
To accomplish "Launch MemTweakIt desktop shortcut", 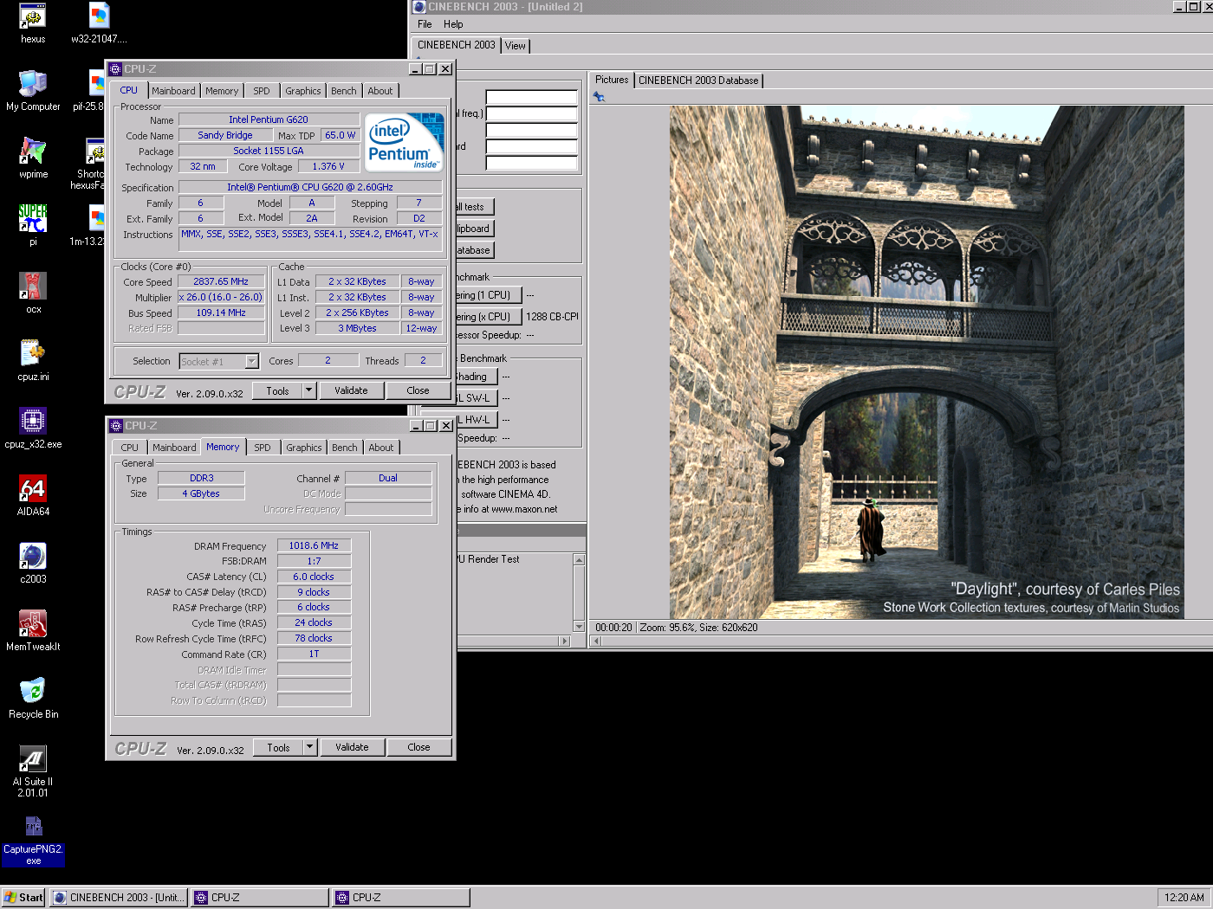I will point(33,630).
